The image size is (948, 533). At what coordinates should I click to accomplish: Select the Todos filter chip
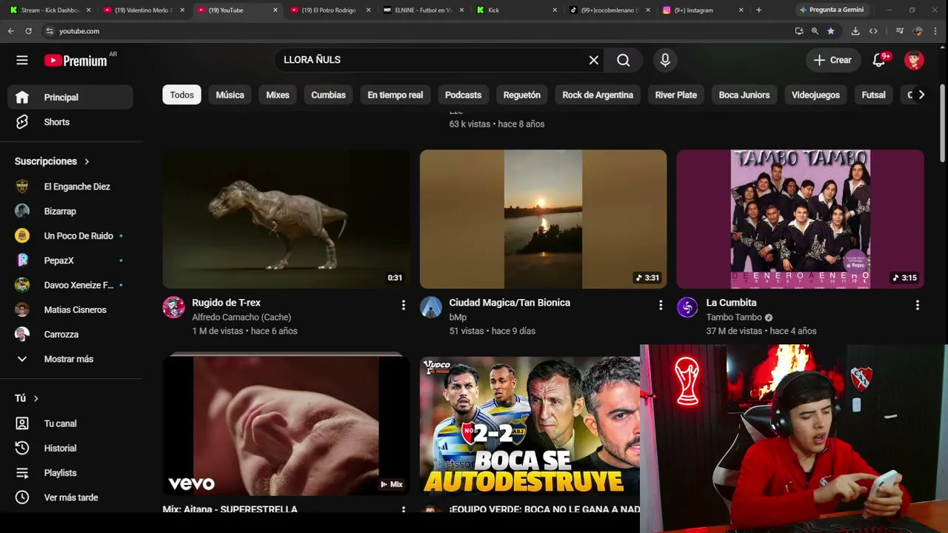coord(181,95)
